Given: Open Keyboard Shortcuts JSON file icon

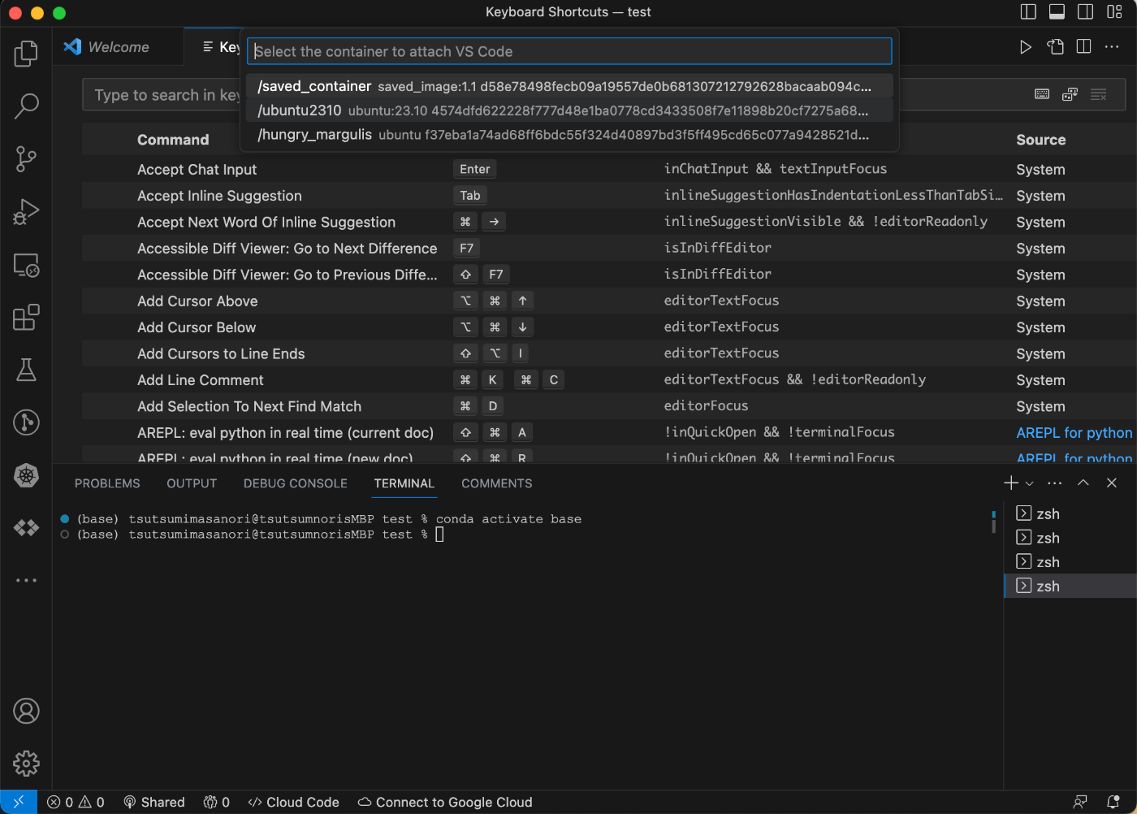Looking at the screenshot, I should pyautogui.click(x=1055, y=47).
